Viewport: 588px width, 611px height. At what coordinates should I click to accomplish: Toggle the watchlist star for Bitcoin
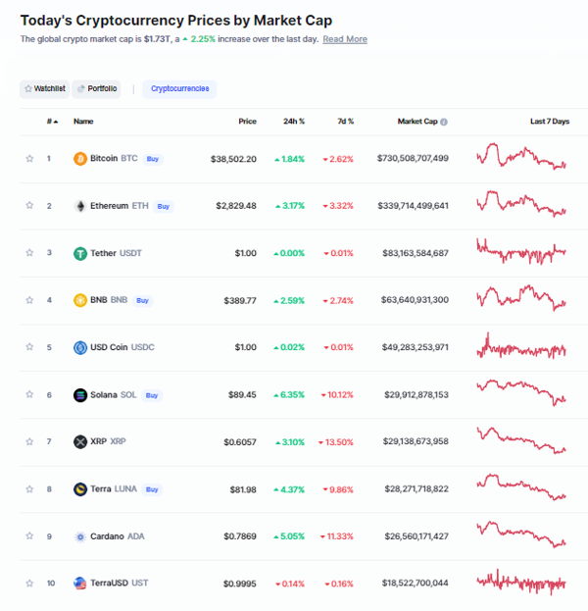(x=29, y=158)
